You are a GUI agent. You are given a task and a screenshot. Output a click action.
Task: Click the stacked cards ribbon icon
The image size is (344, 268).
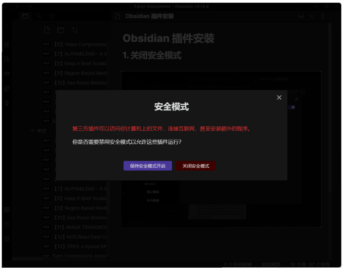[x=7, y=74]
